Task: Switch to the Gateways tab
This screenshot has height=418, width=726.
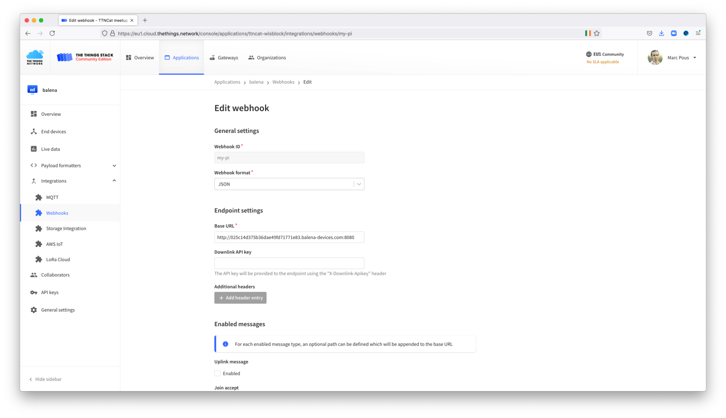Action: click(224, 58)
